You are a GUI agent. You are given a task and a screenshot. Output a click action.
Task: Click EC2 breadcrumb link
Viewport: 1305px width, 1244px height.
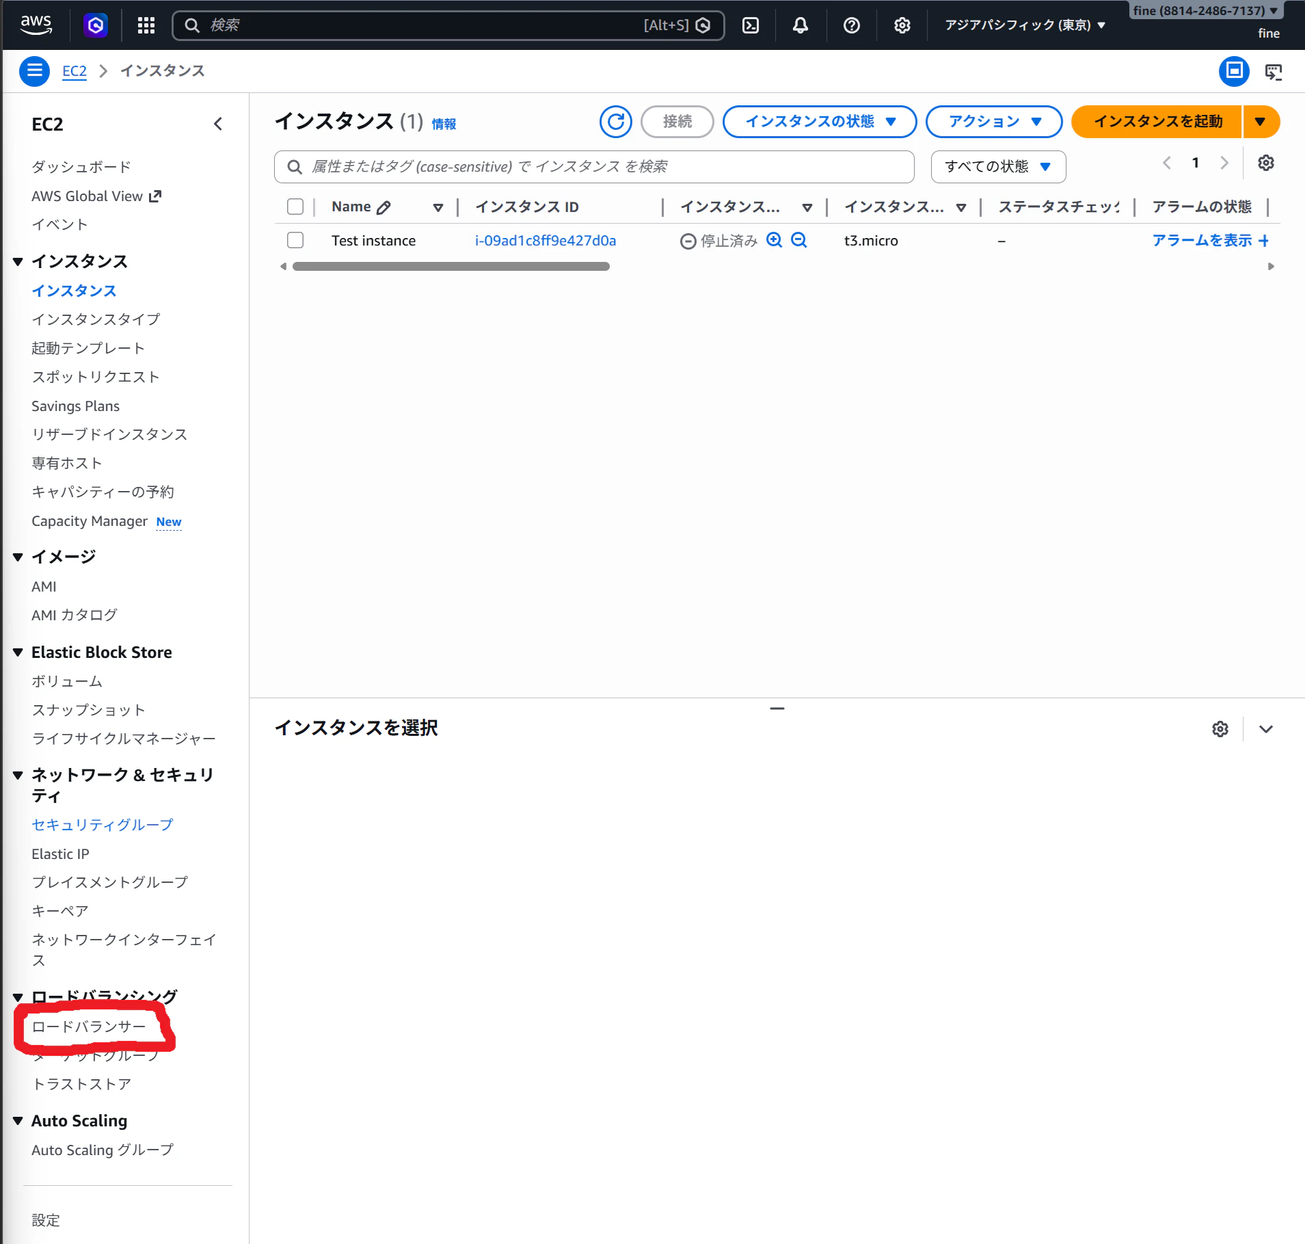coord(75,71)
